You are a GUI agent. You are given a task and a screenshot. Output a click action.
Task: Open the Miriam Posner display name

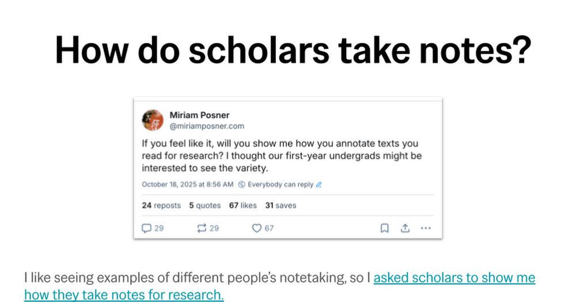(199, 115)
